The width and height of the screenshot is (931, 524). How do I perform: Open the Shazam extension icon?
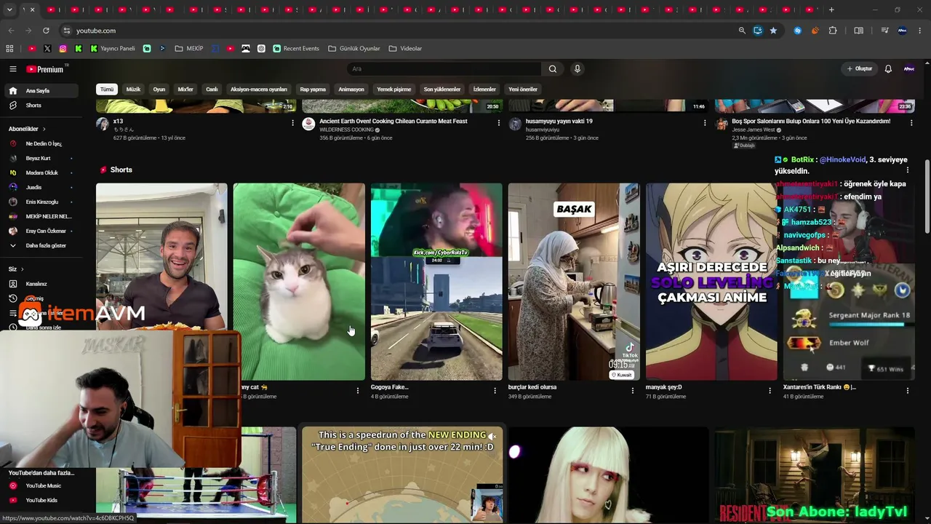(798, 31)
